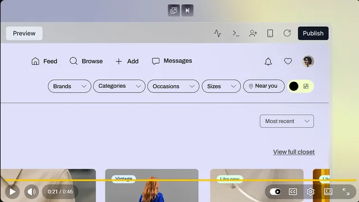This screenshot has height=202, width=359.
Task: Click the skip-forward icon at top
Action: click(x=187, y=11)
